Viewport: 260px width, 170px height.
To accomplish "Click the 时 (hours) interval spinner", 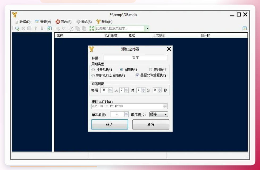I will [x=126, y=90].
